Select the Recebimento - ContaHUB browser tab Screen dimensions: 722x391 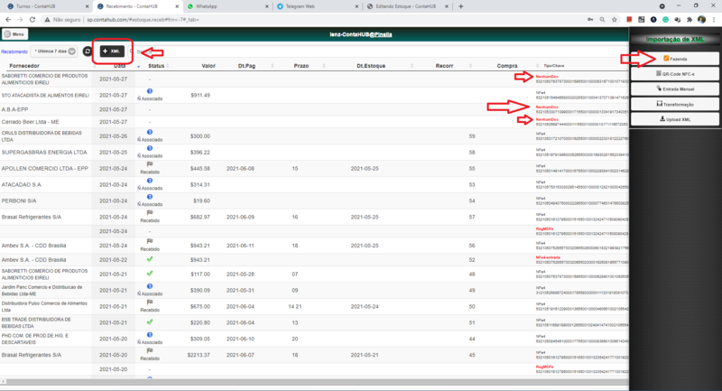pos(136,6)
